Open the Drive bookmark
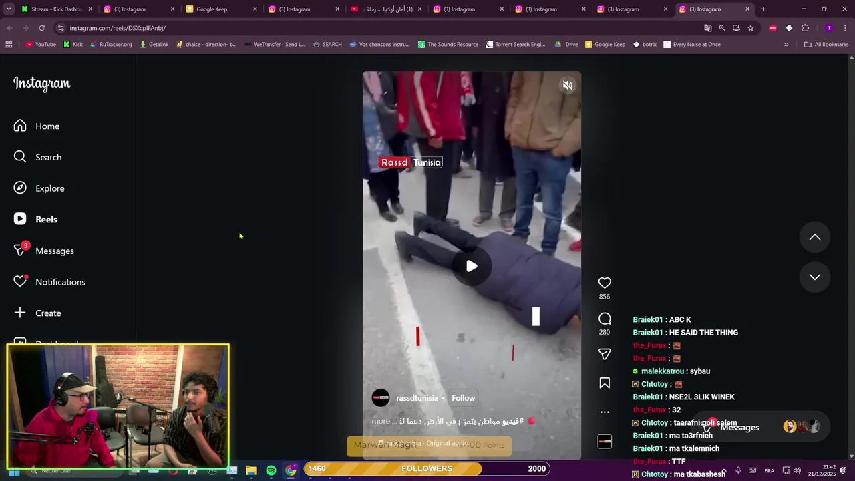This screenshot has width=855, height=481. 566,45
